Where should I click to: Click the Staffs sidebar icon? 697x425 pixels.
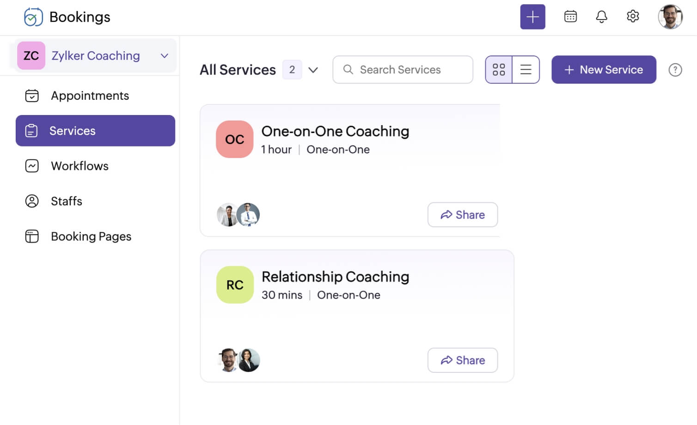click(31, 201)
